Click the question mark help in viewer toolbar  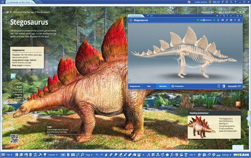click(x=235, y=20)
